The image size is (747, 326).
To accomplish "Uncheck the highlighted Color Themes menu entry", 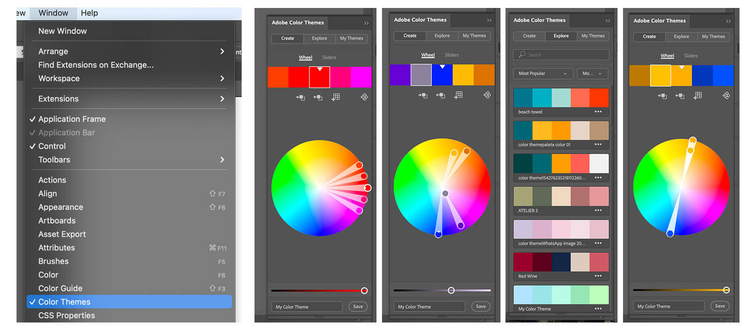I will click(64, 302).
